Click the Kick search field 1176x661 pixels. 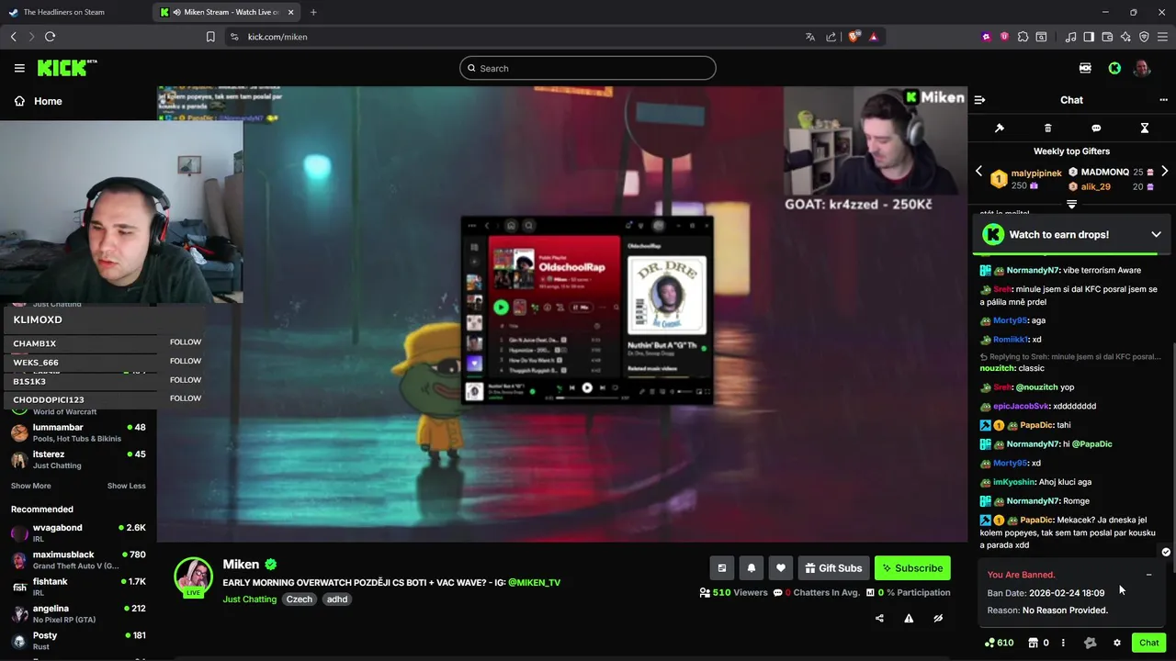(x=588, y=68)
